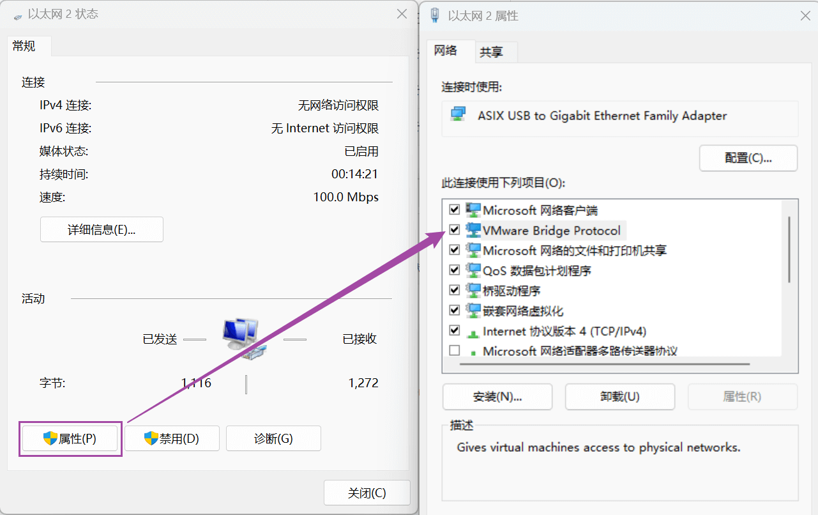Click the 嵌套网络虚拟化 item icon
This screenshot has height=515, width=818.
473,311
